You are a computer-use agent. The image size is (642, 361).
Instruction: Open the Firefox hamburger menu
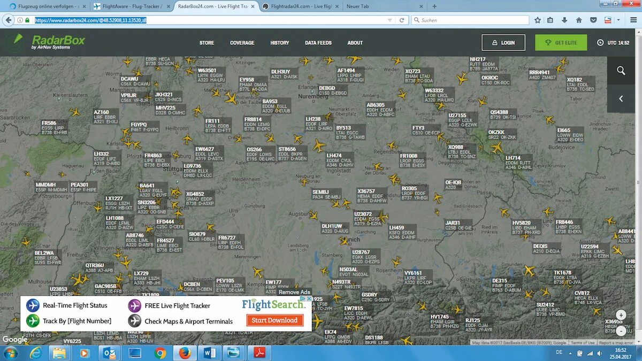pos(633,20)
